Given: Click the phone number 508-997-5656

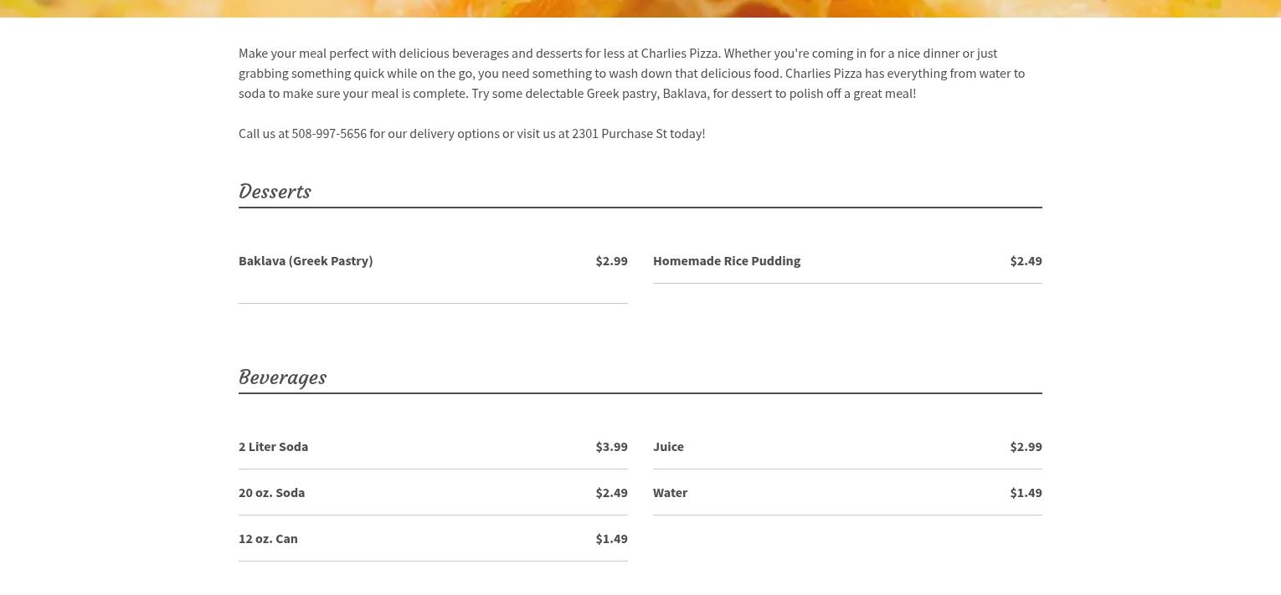Looking at the screenshot, I should tap(329, 134).
